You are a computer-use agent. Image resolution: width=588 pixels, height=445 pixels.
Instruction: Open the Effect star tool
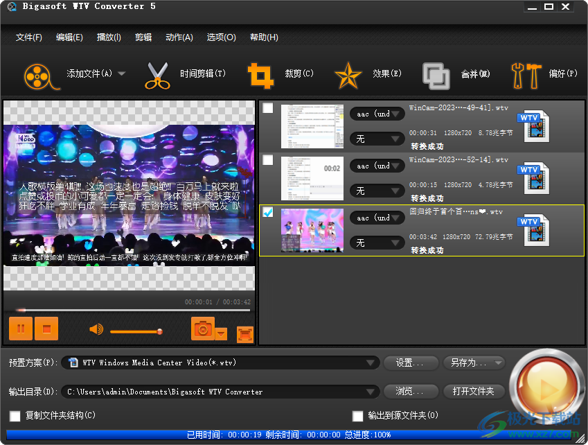coord(348,74)
